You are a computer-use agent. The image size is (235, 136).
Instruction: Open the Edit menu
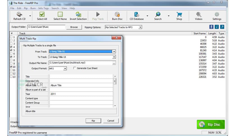[19, 8]
